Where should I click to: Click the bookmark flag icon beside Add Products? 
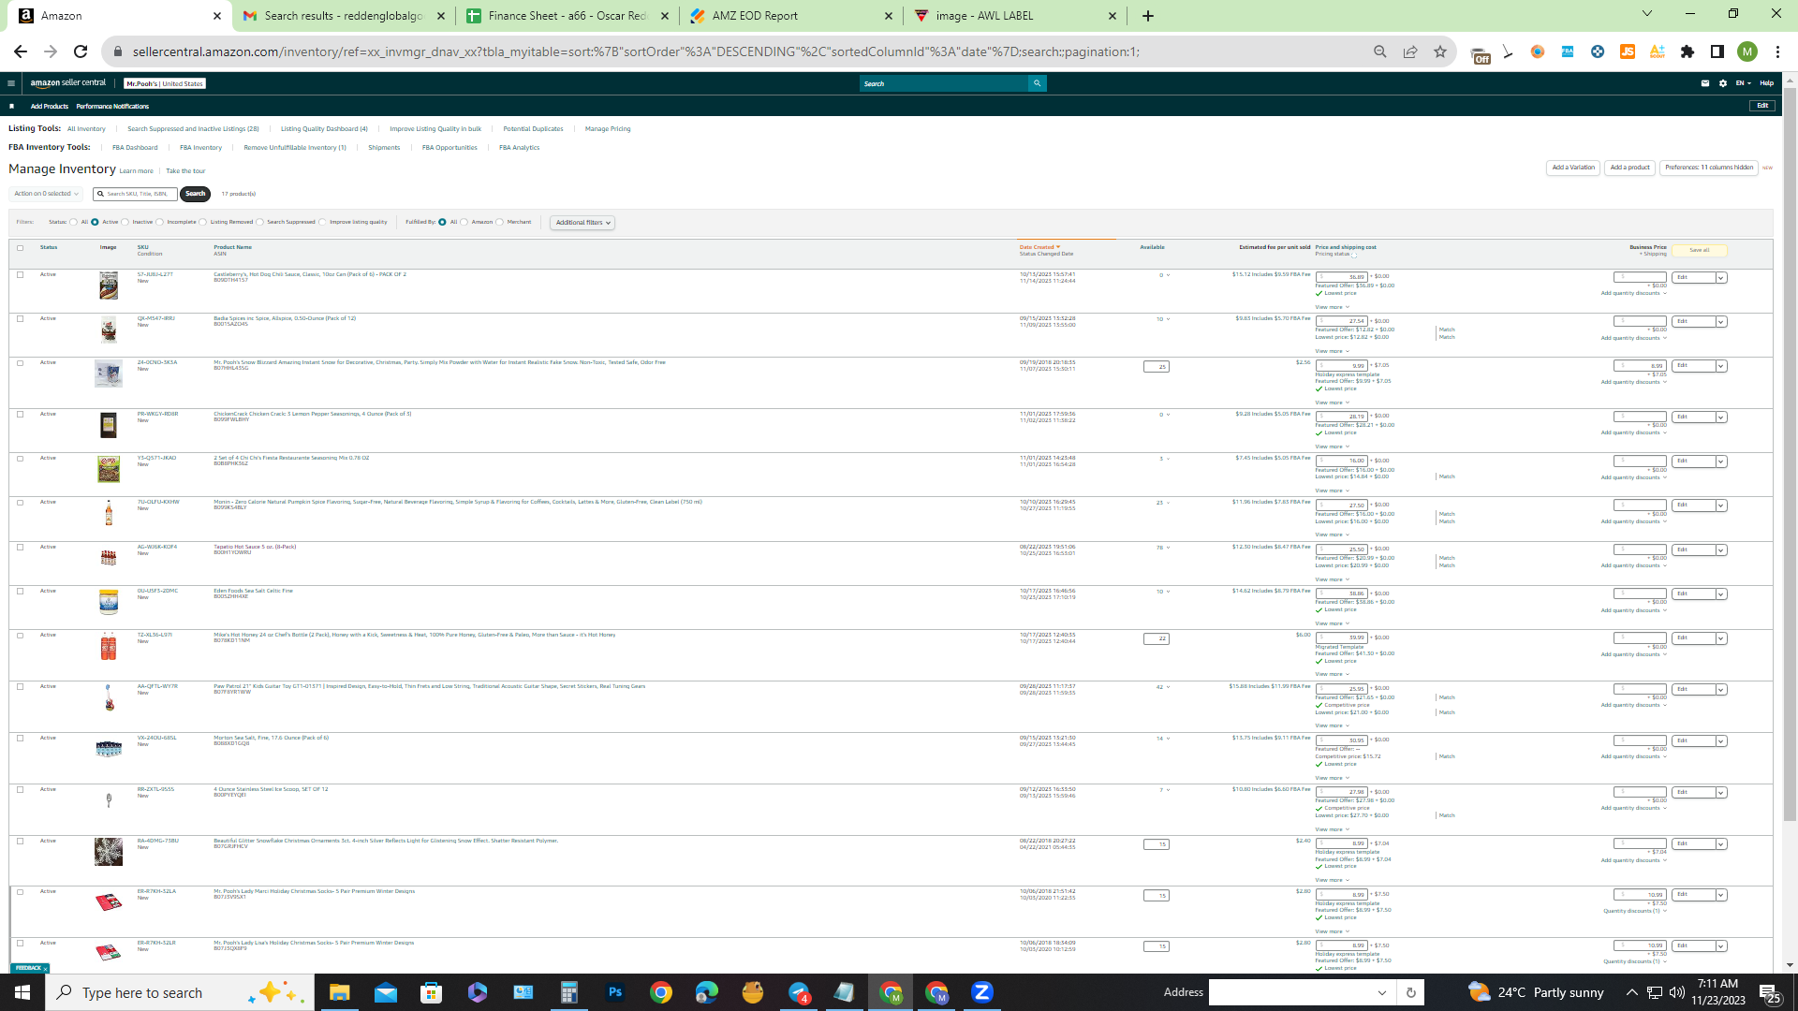pos(11,106)
